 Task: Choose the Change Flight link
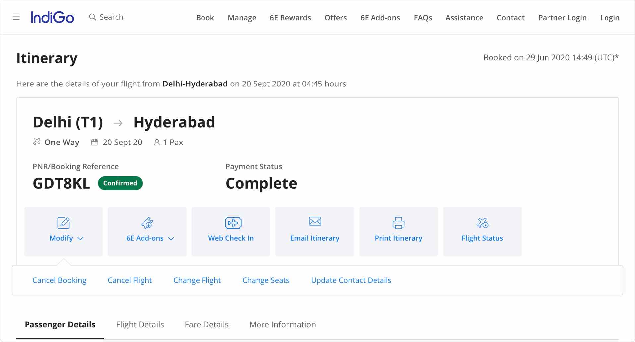coord(197,280)
